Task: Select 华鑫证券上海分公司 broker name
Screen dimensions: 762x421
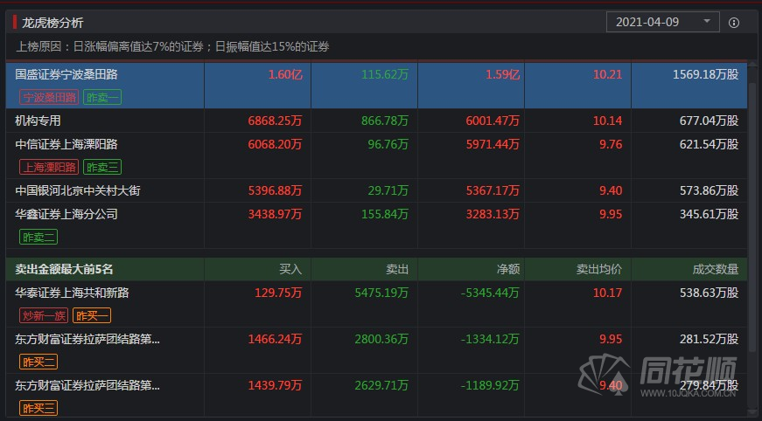Action: (x=66, y=214)
